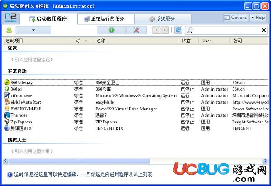Select the Thunder entry name

click(19, 115)
